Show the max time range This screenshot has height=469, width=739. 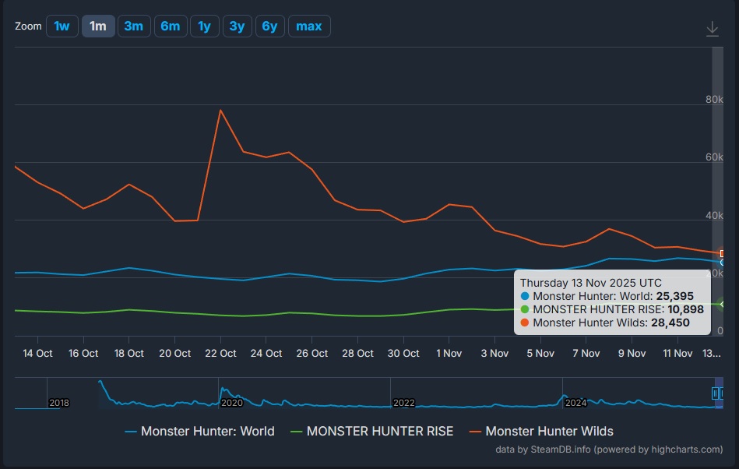(309, 26)
